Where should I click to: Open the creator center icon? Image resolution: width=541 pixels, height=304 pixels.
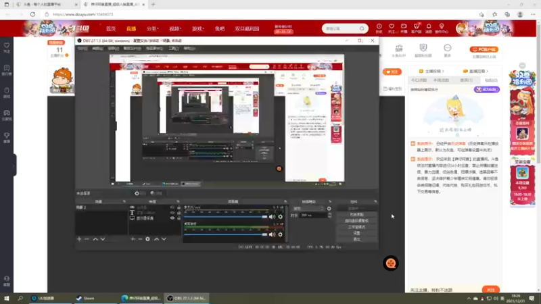442,28
